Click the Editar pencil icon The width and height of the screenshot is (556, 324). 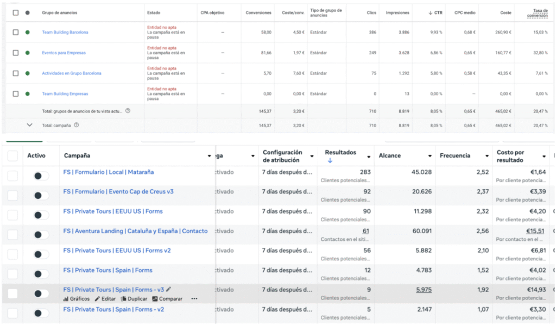pos(97,299)
